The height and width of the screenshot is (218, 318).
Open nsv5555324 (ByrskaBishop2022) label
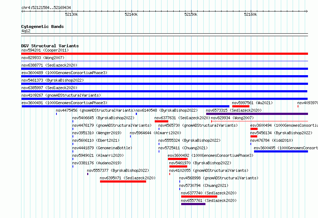189,140
